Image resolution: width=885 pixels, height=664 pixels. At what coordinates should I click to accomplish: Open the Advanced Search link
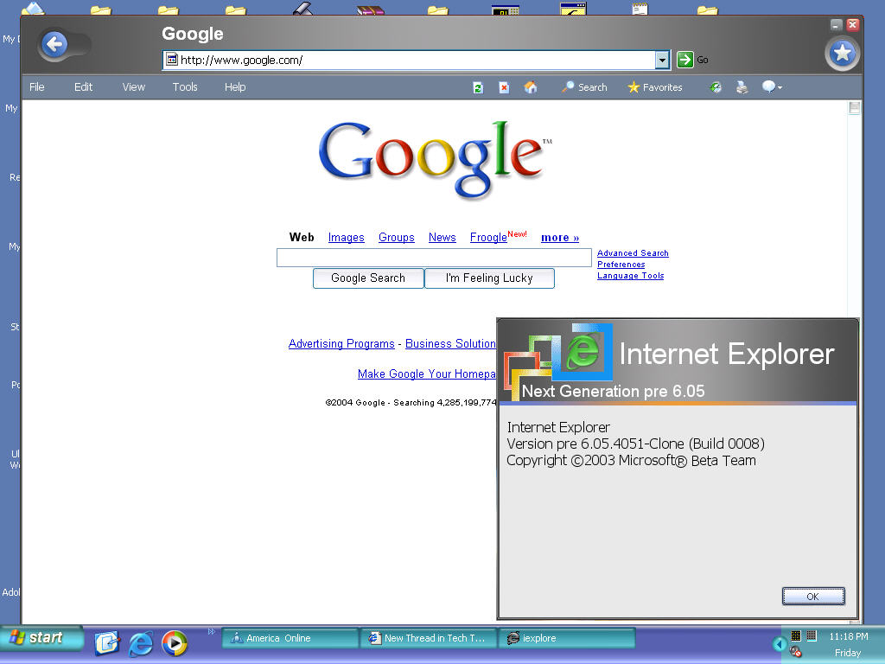point(633,253)
